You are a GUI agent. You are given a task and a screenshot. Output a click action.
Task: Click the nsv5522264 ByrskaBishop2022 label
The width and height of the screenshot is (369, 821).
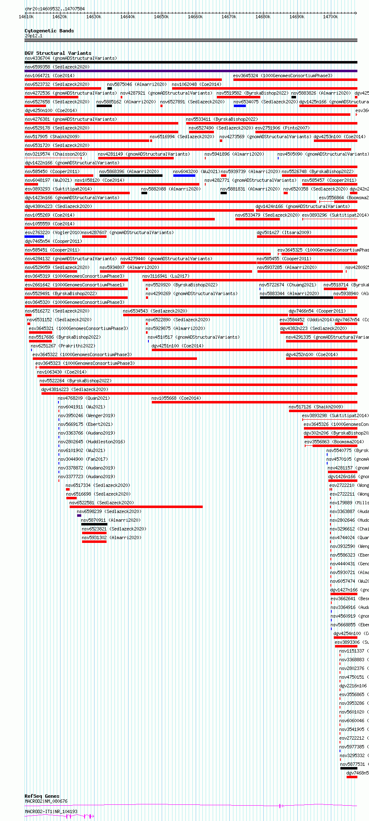75,381
